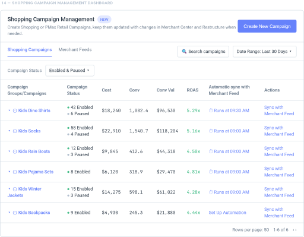The height and width of the screenshot is (237, 304).
Task: Click Sync with Merchant Feed for Kids Backpacks
Action: [x=279, y=213]
